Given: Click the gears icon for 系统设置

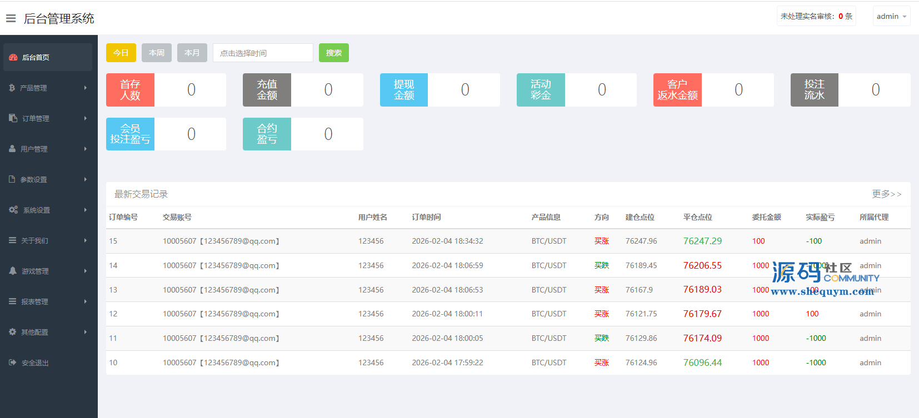Looking at the screenshot, I should [x=13, y=210].
